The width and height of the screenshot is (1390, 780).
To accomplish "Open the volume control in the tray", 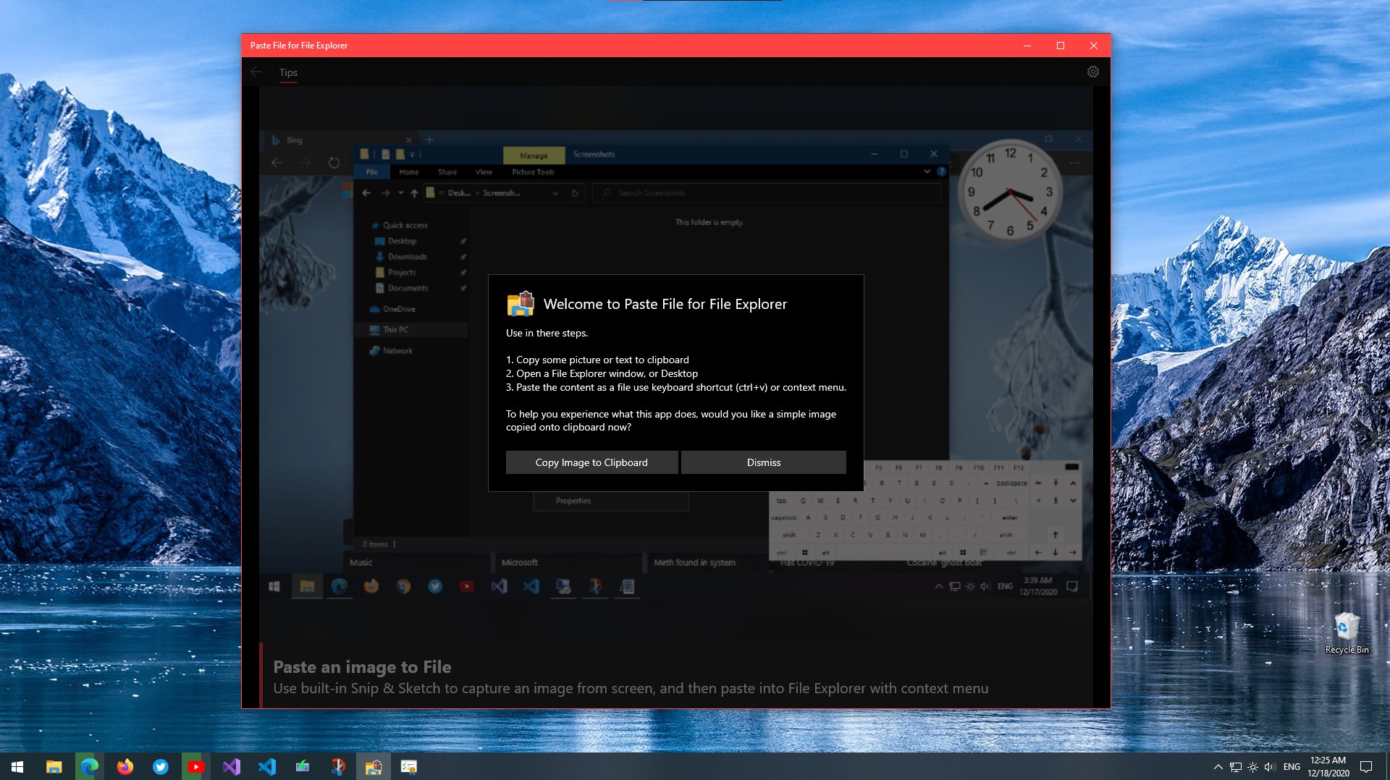I will pyautogui.click(x=1270, y=767).
